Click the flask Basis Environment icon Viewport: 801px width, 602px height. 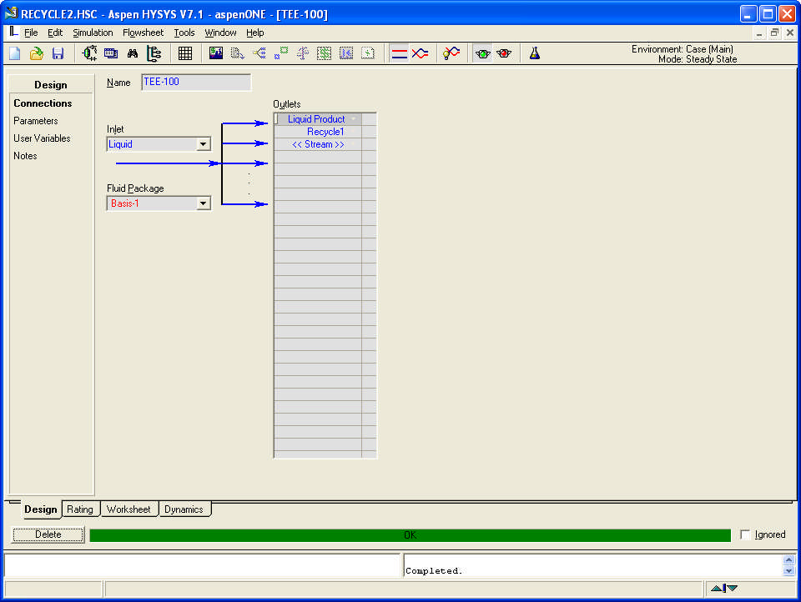click(535, 53)
